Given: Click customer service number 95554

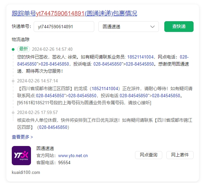Looking at the screenshot, I should pos(64,162).
